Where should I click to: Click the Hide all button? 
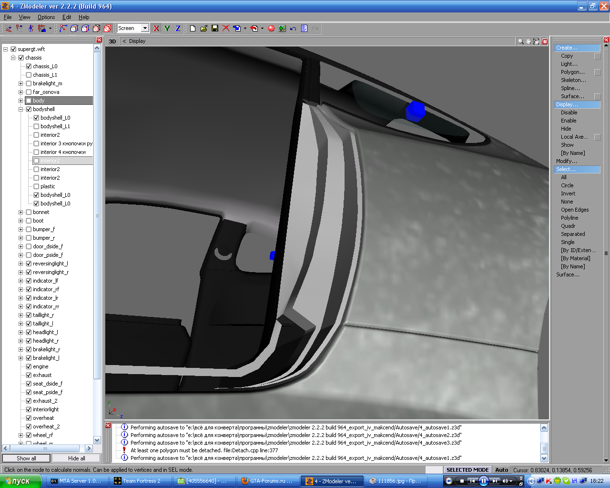[x=76, y=458]
